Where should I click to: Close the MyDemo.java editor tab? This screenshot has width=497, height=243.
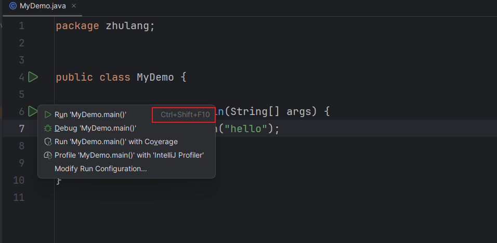[x=73, y=6]
